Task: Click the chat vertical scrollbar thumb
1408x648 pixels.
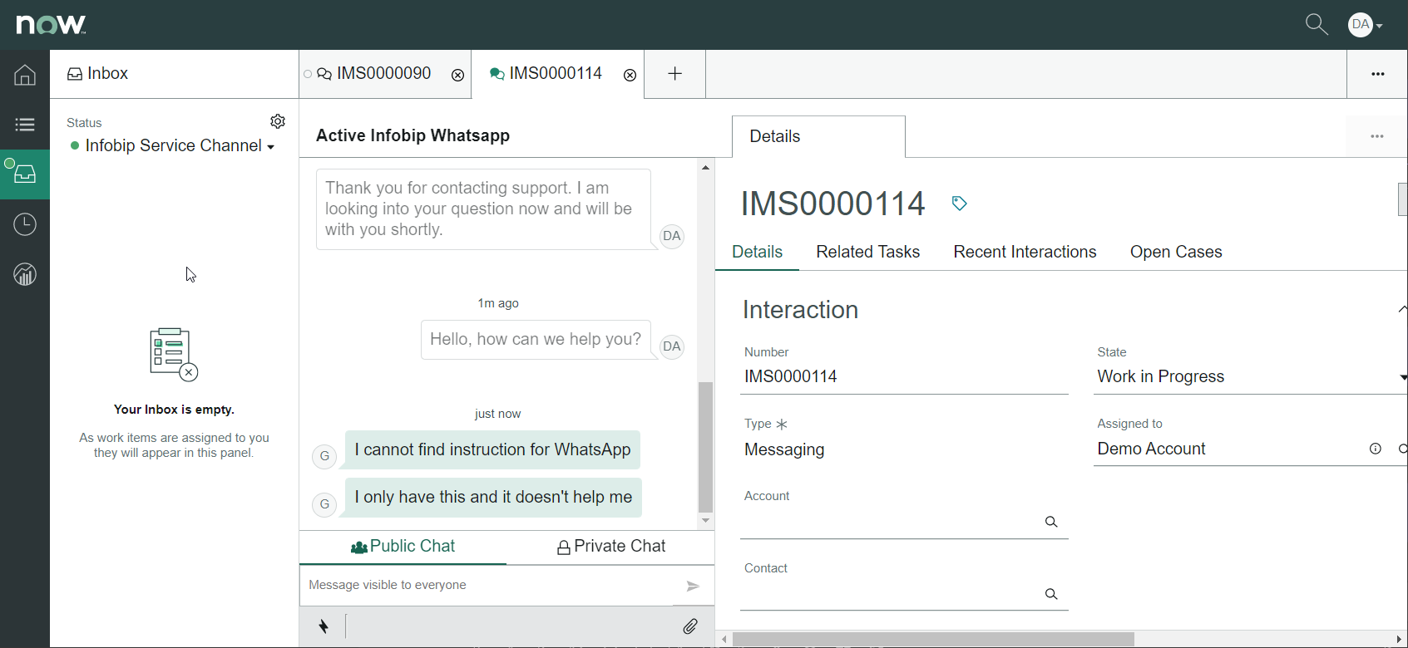Action: [x=705, y=447]
